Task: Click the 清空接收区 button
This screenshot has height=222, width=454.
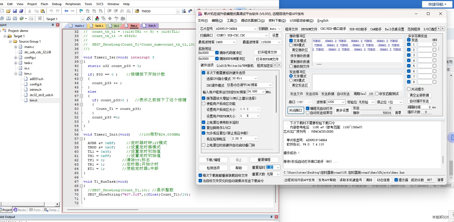Action: [300, 50]
